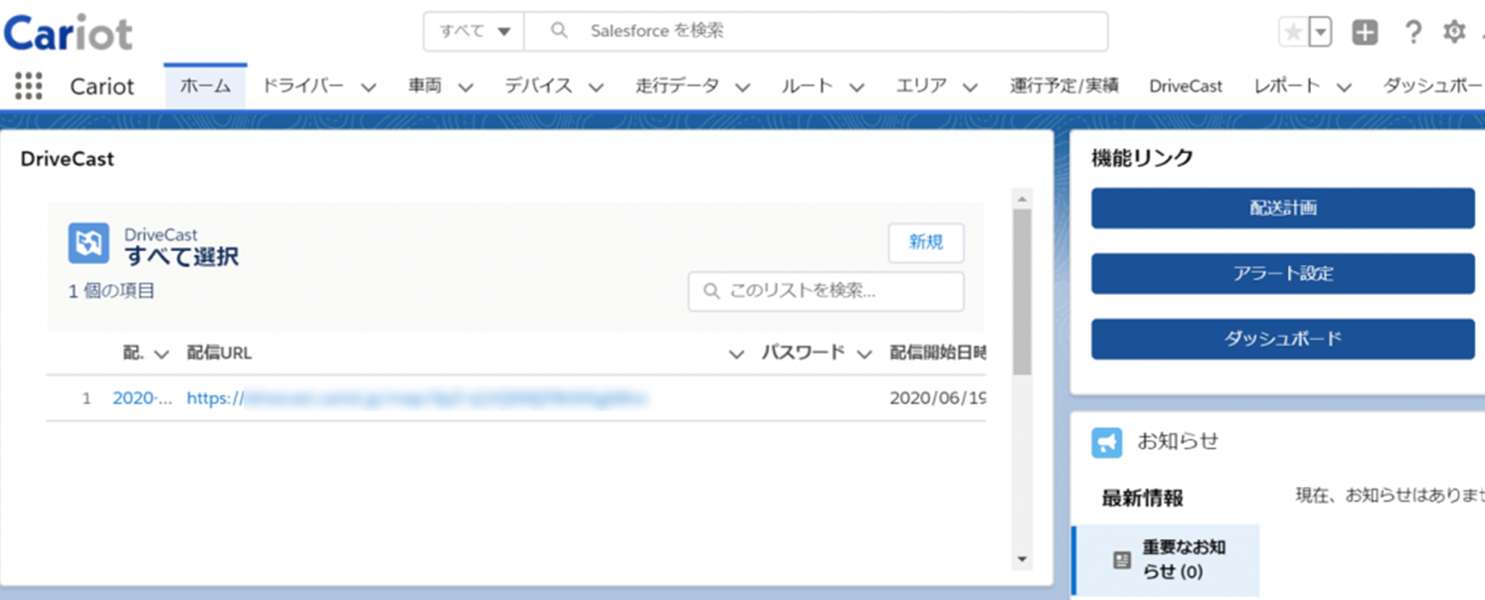Open the https:// distribution URL link
The width and height of the screenshot is (1485, 600).
418,398
